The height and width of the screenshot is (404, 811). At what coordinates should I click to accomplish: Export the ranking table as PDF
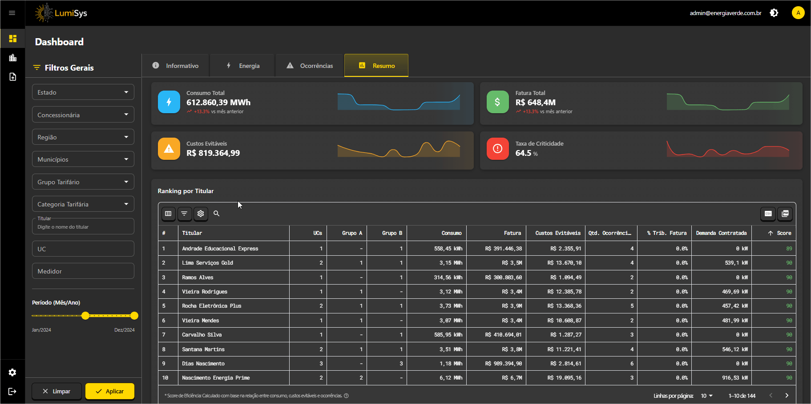pyautogui.click(x=785, y=214)
